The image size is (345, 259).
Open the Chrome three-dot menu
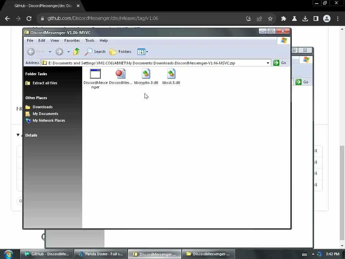338,19
